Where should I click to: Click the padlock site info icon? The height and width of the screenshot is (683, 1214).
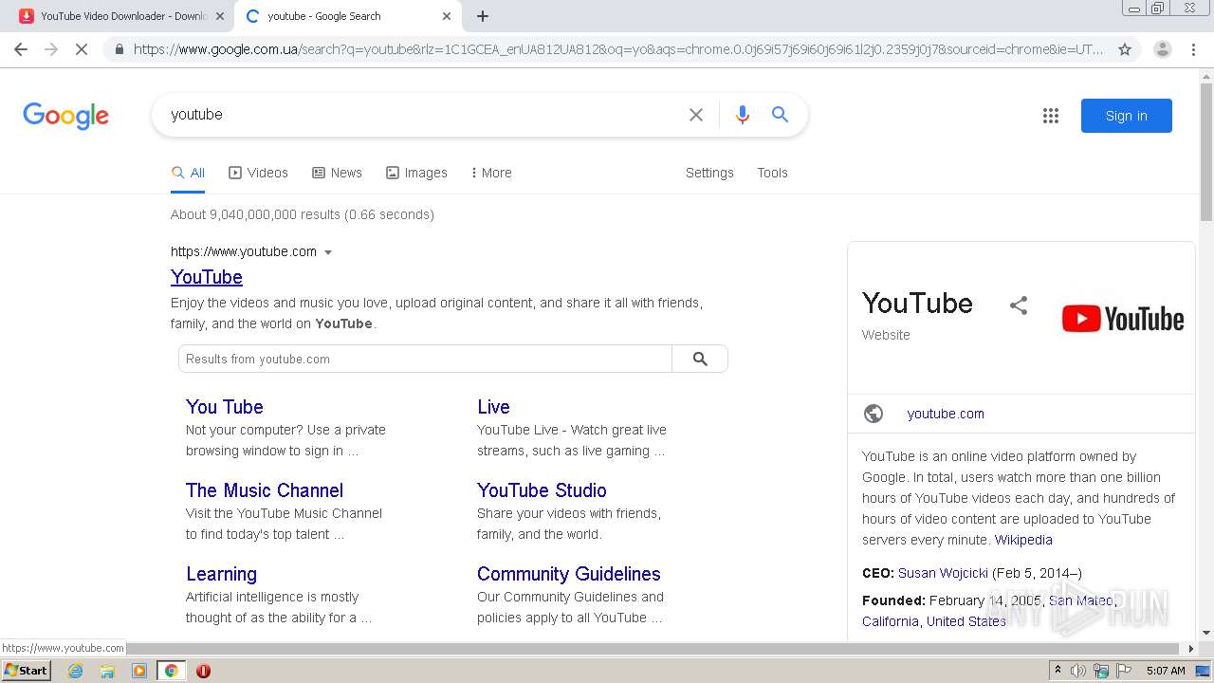[x=119, y=49]
